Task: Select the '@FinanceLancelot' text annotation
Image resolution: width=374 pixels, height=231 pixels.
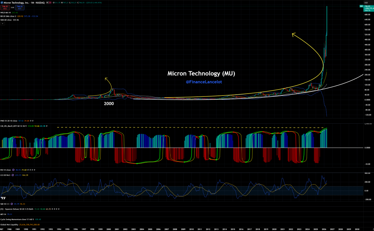Action: [204, 82]
